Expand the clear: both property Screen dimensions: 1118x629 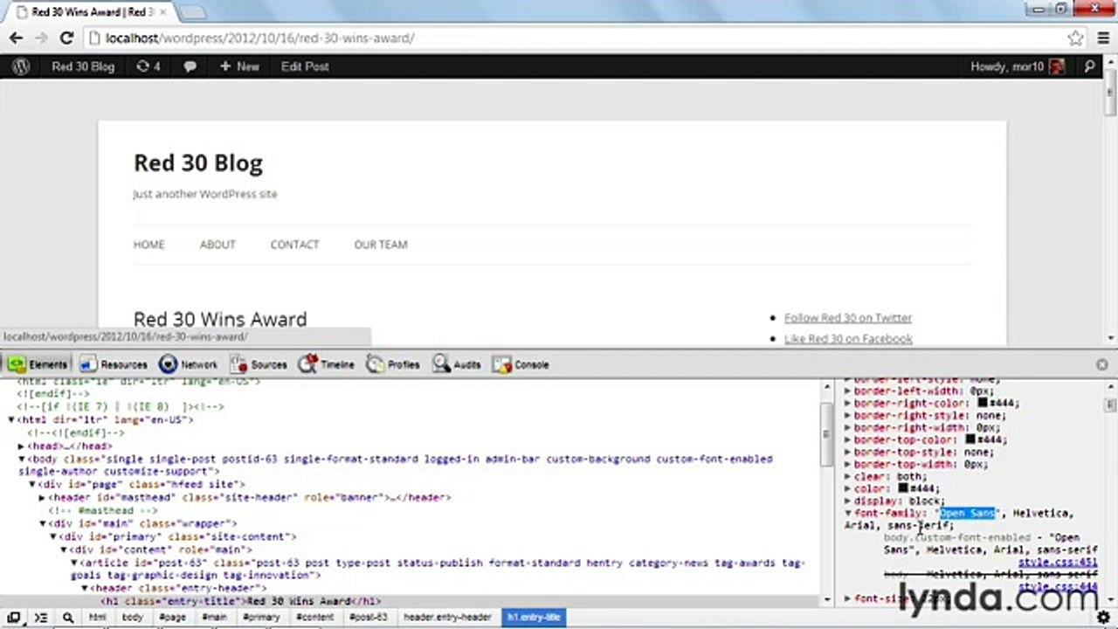coord(848,477)
